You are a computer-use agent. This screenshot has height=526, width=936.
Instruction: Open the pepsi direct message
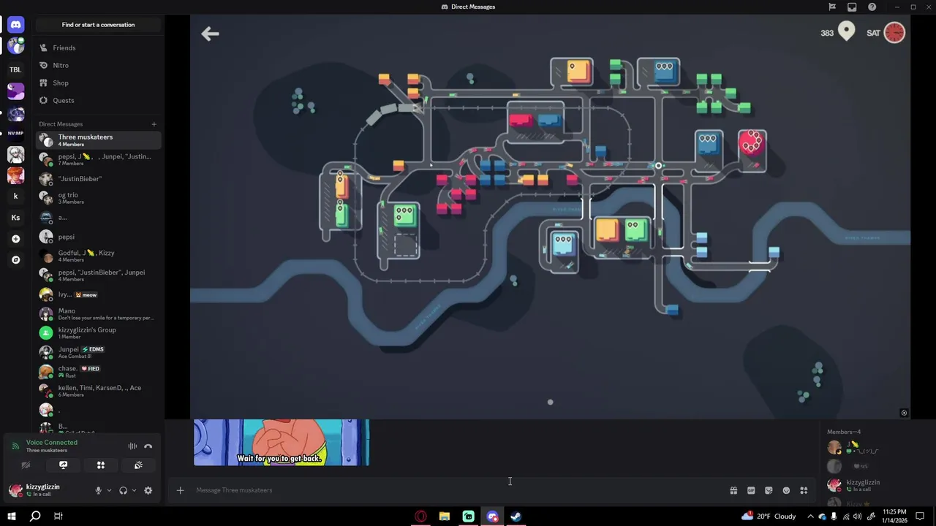pos(99,237)
